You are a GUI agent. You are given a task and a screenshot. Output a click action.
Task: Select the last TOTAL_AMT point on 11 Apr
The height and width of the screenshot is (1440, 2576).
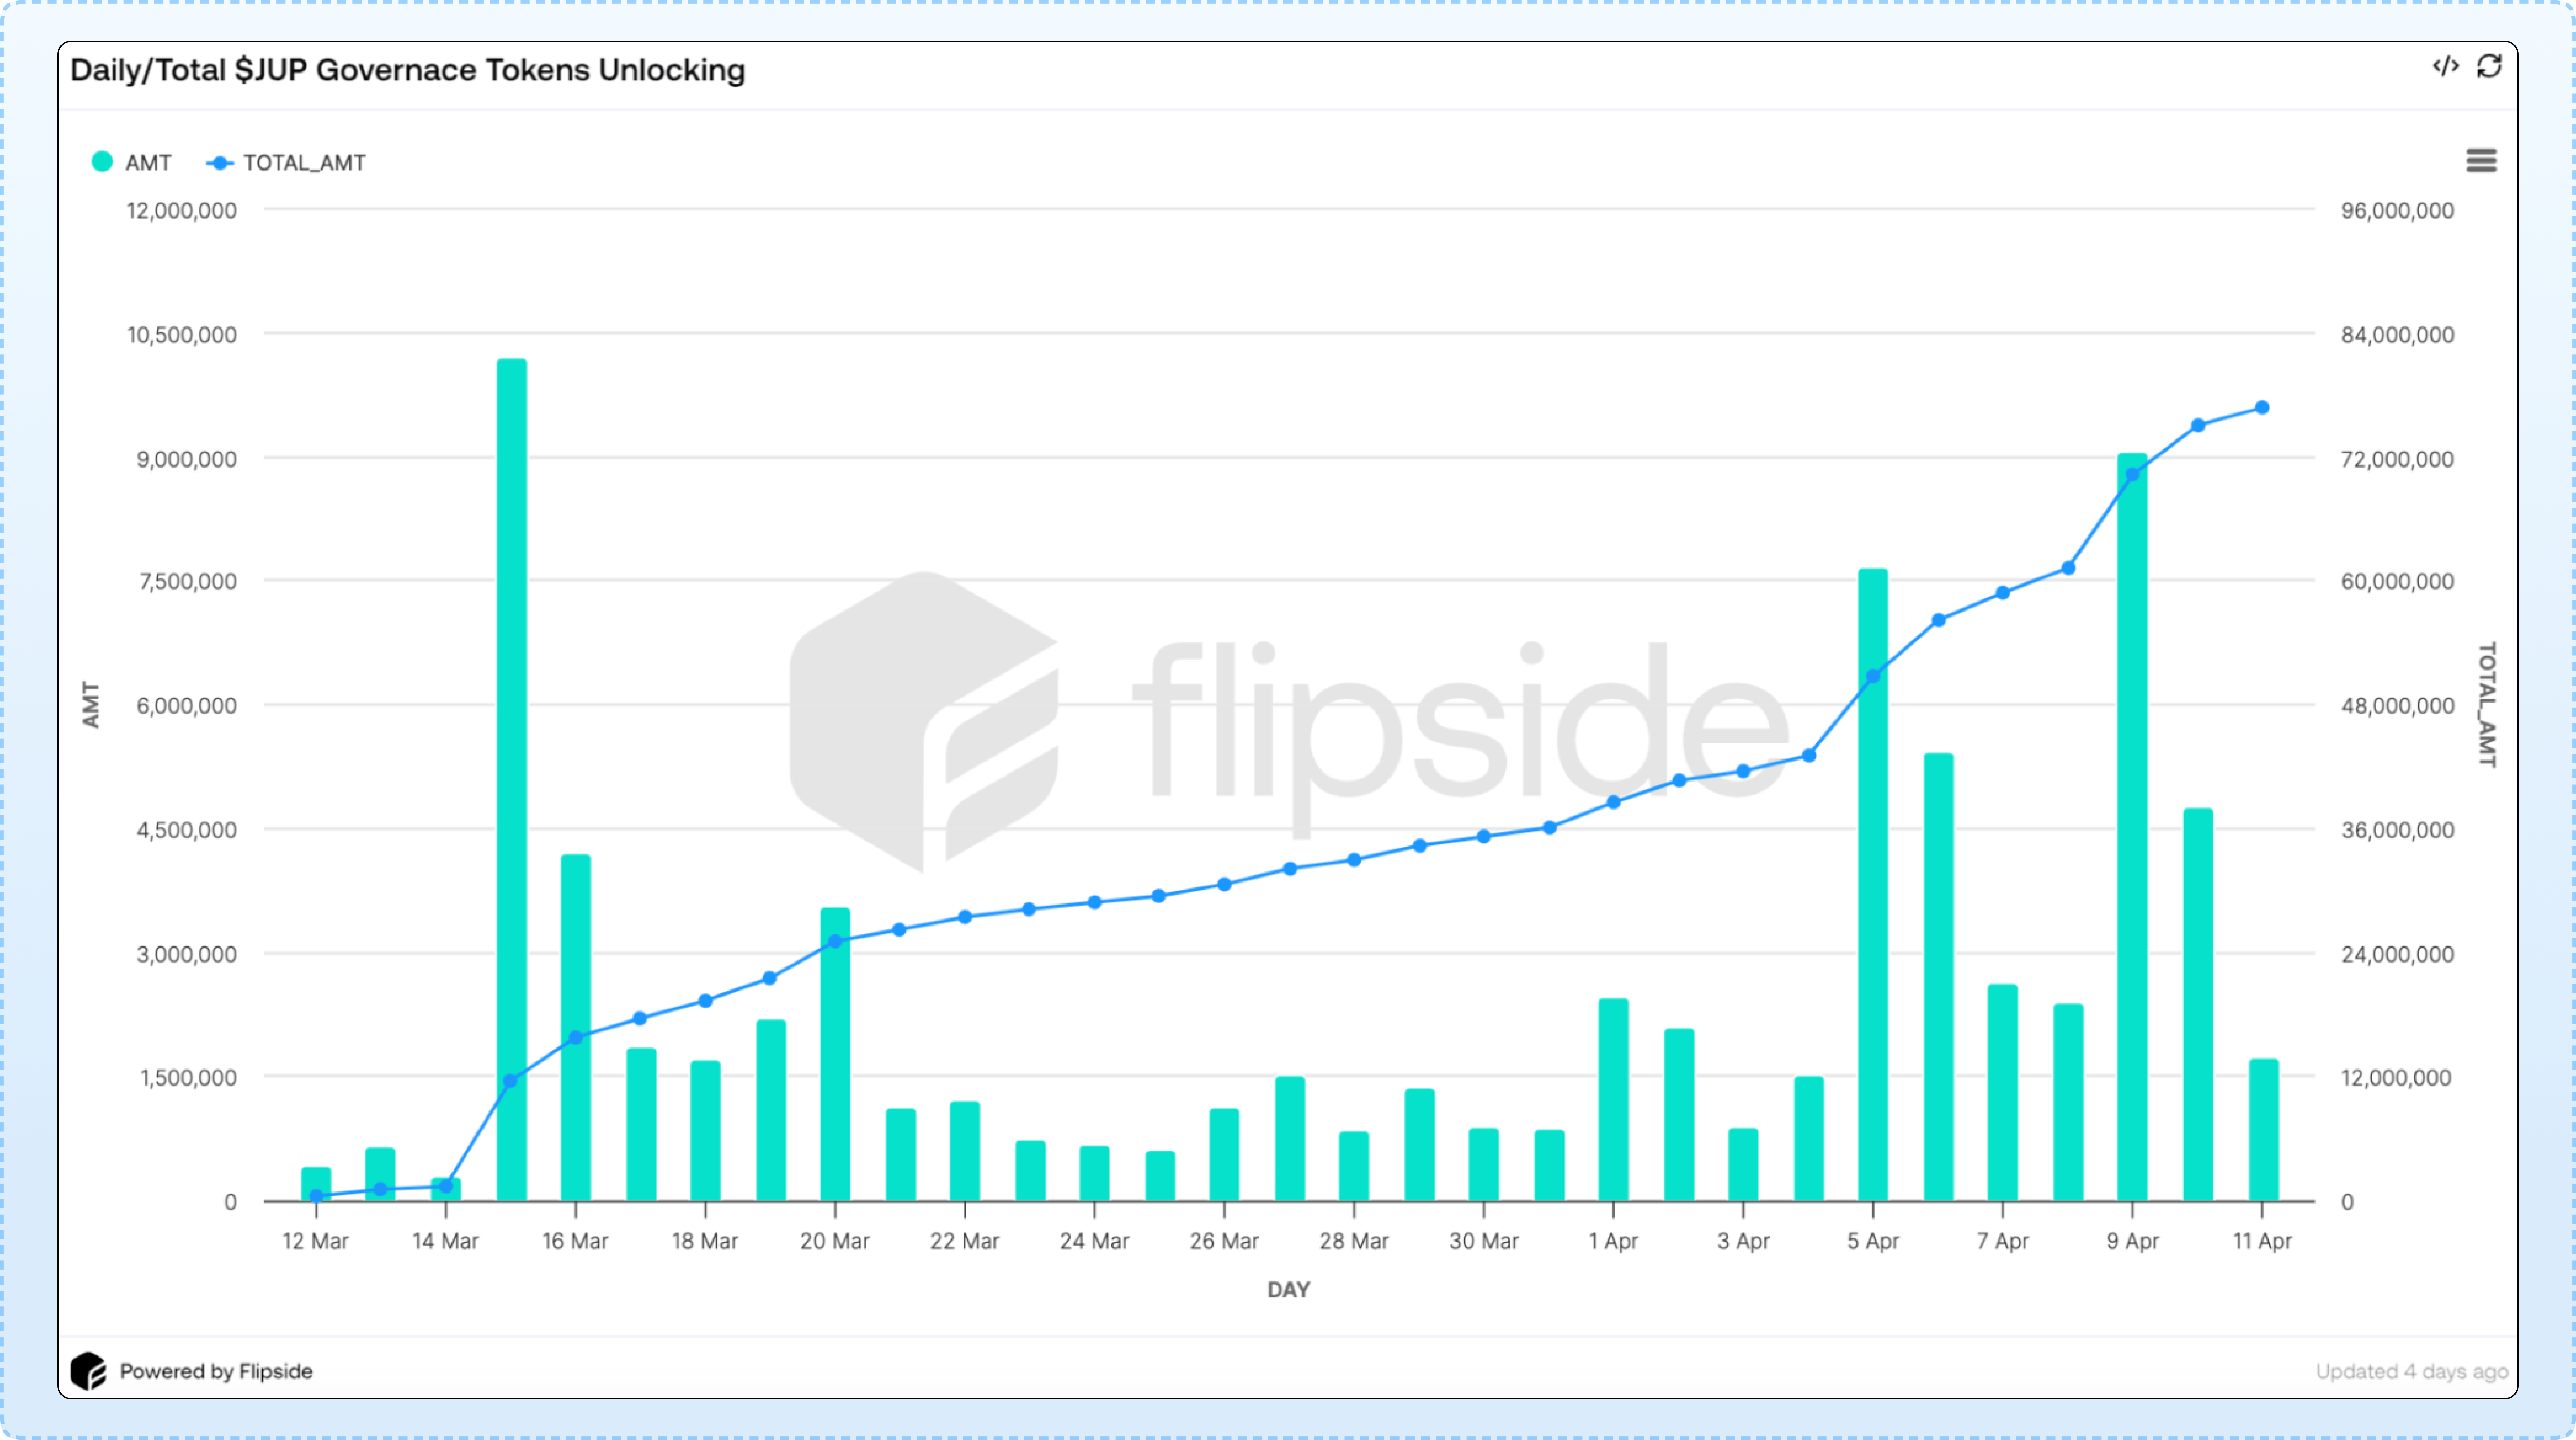click(x=2262, y=408)
